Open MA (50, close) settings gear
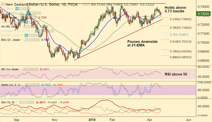This screenshot has height=122, width=212. point(29,27)
